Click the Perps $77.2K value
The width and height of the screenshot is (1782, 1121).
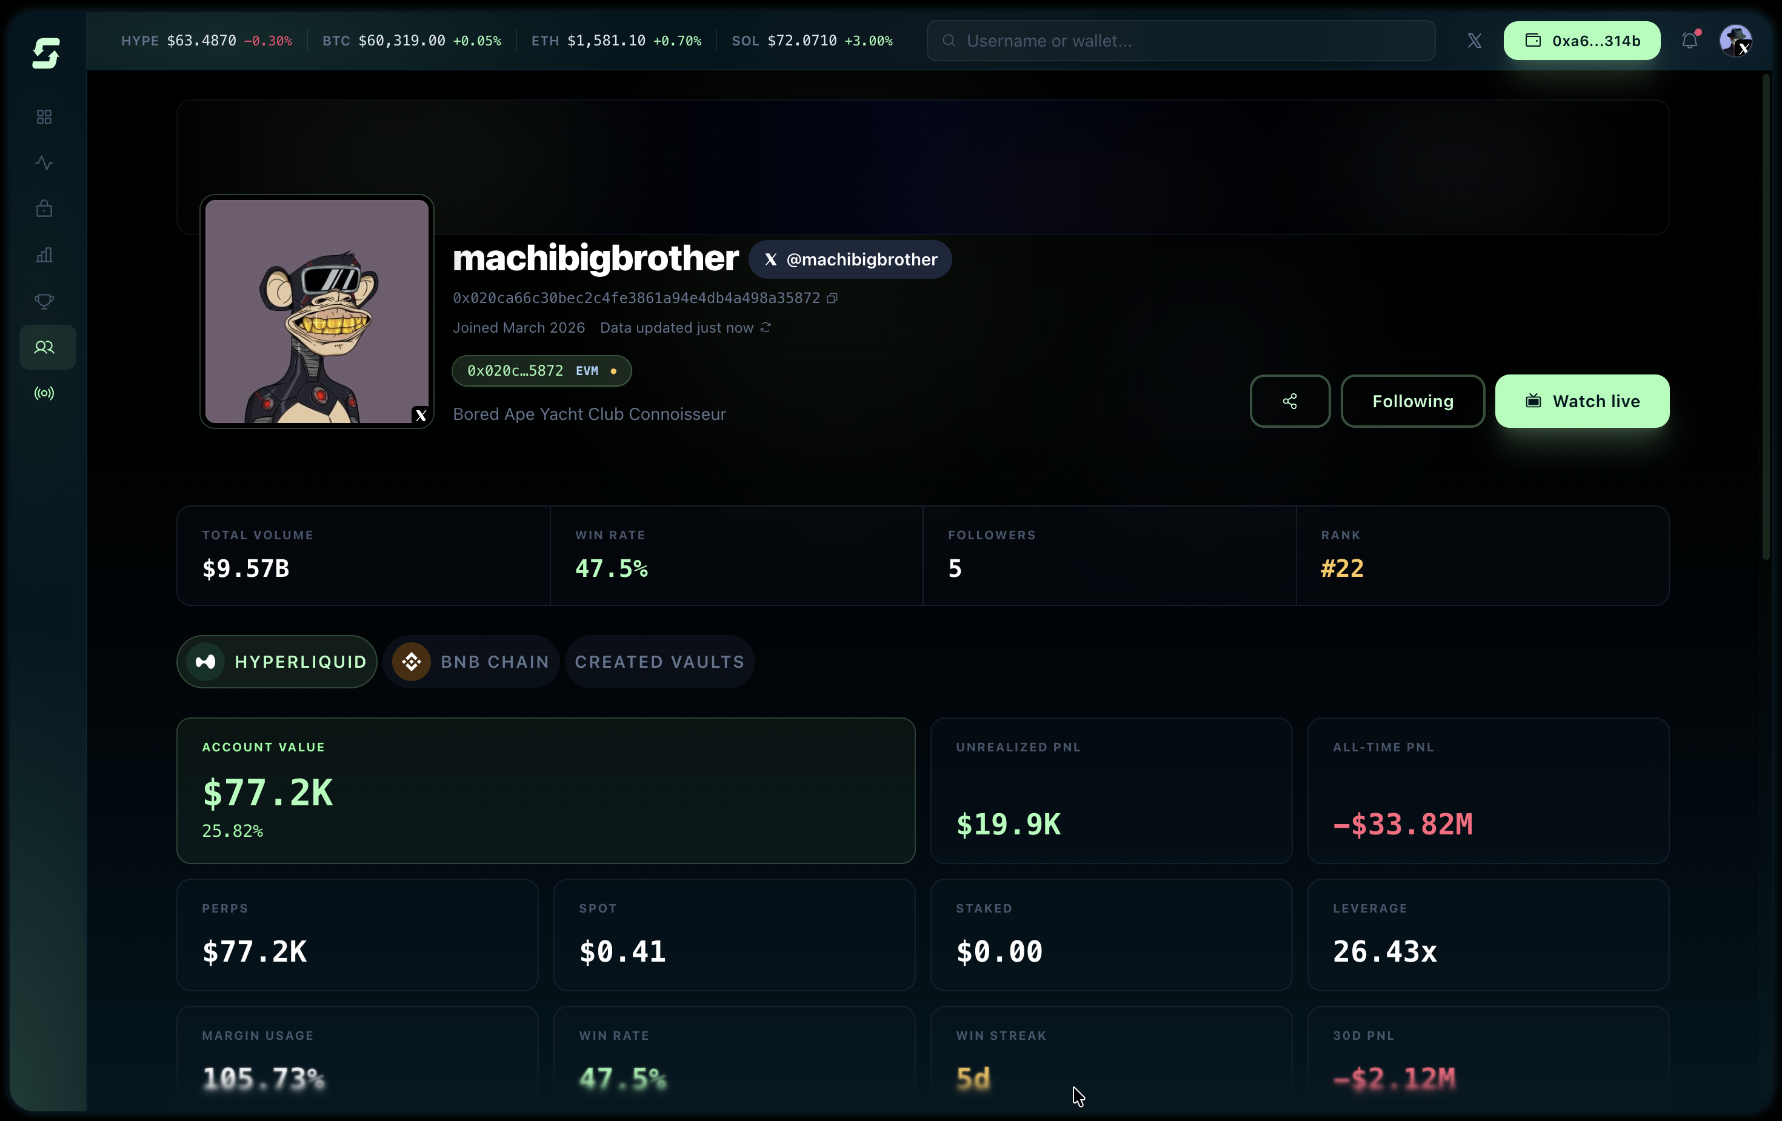tap(254, 951)
